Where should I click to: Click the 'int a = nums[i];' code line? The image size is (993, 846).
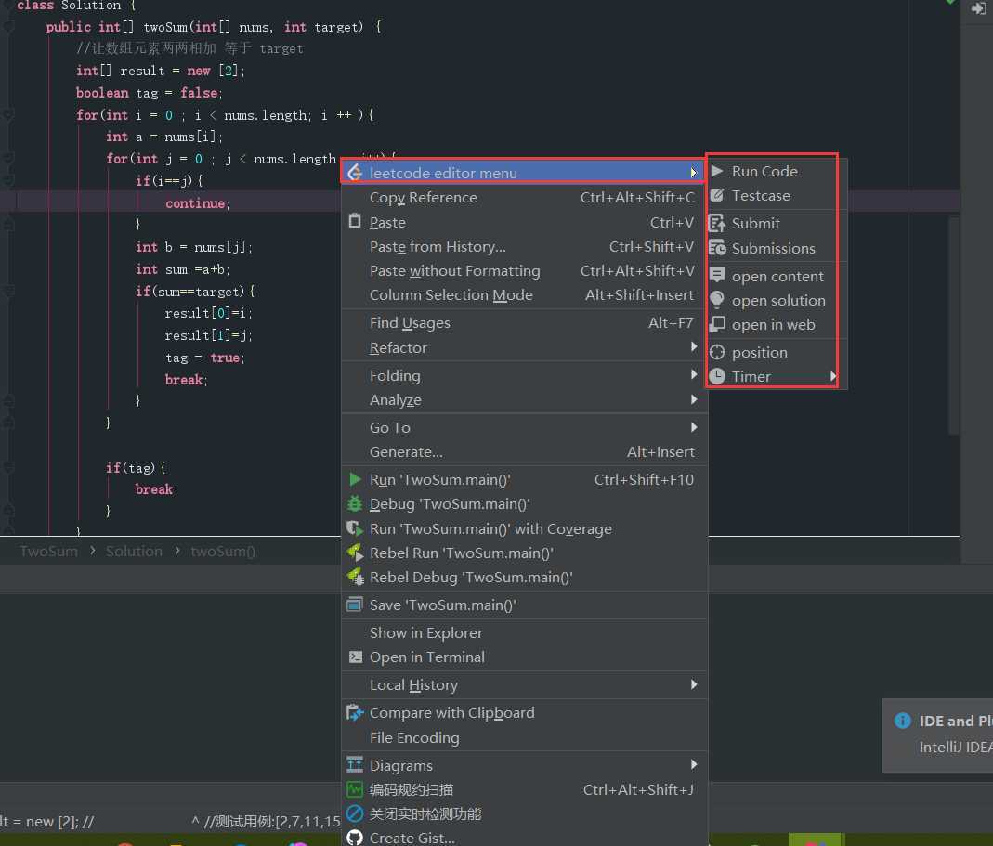click(164, 137)
